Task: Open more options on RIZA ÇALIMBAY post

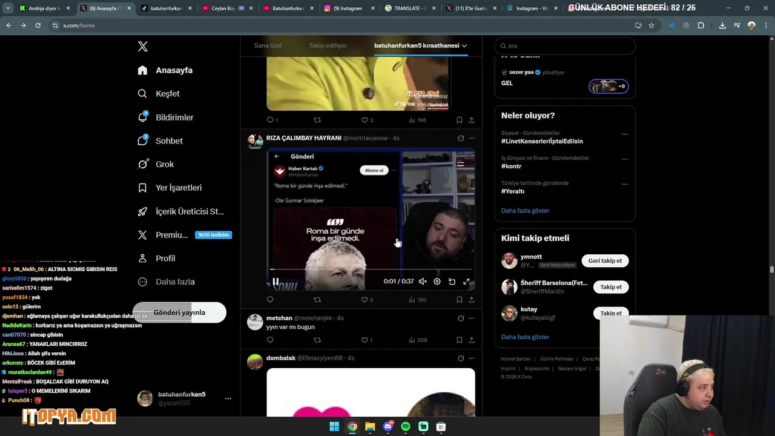Action: (x=472, y=138)
